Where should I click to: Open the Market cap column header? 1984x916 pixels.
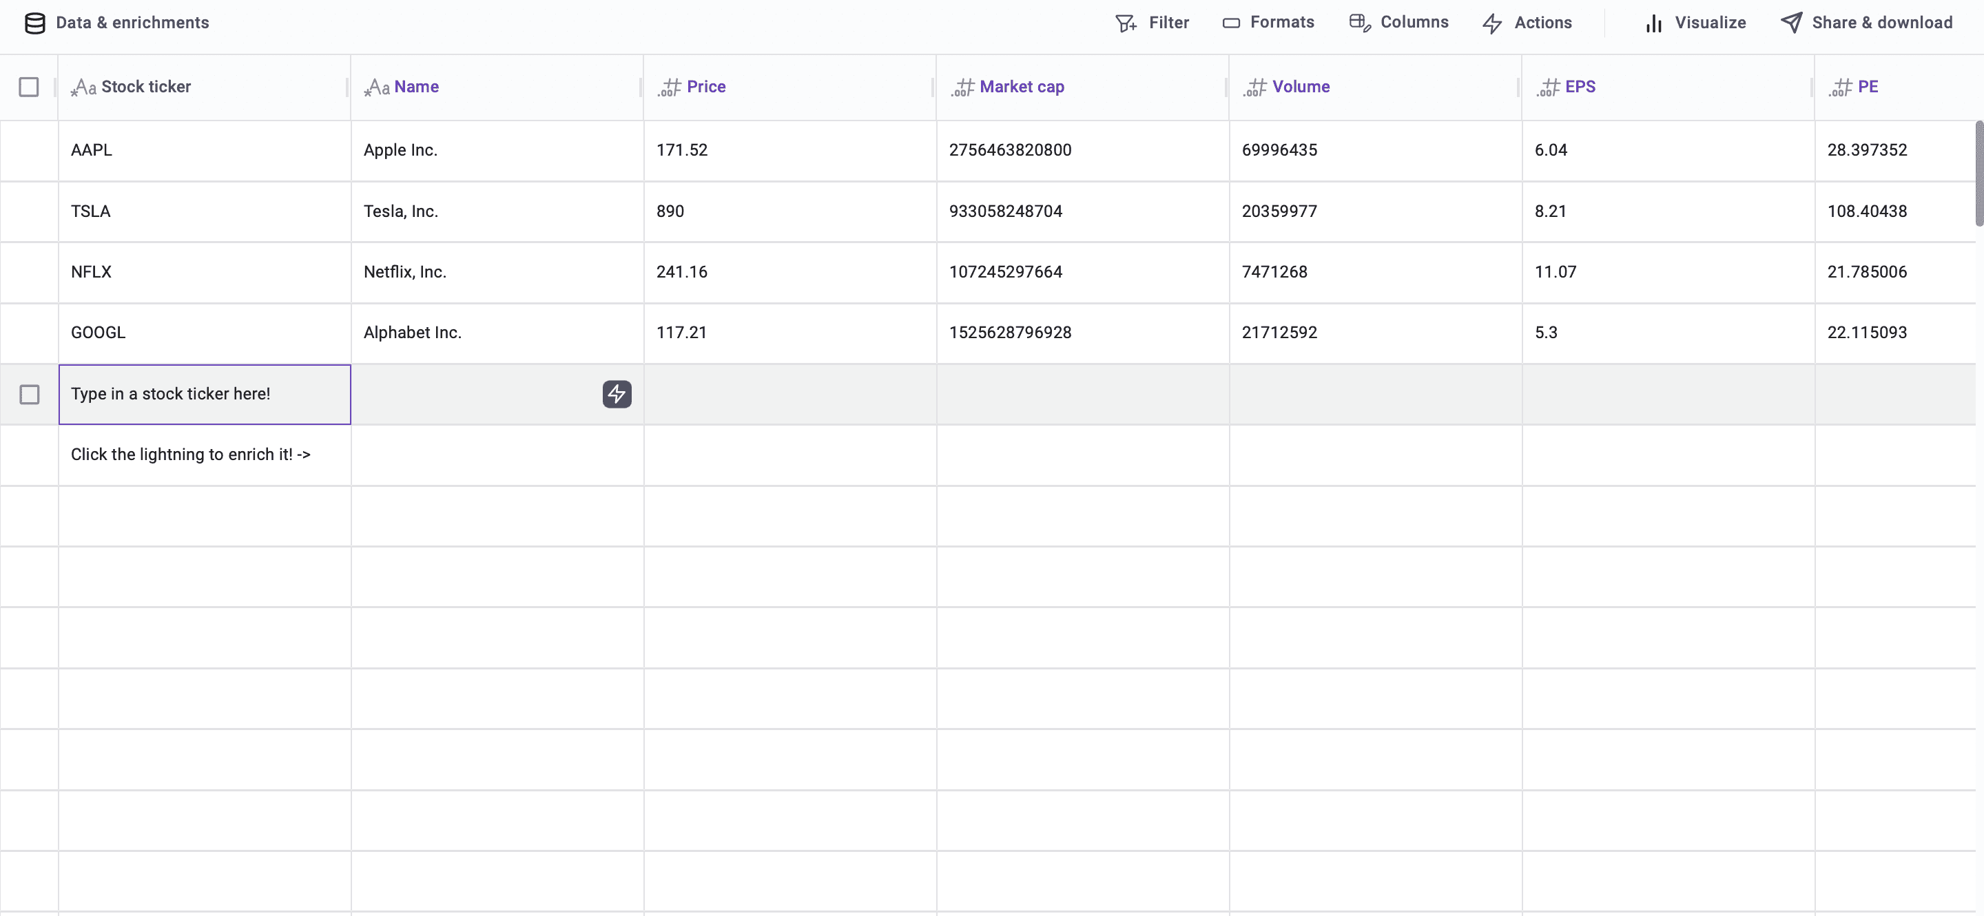[x=1021, y=87]
